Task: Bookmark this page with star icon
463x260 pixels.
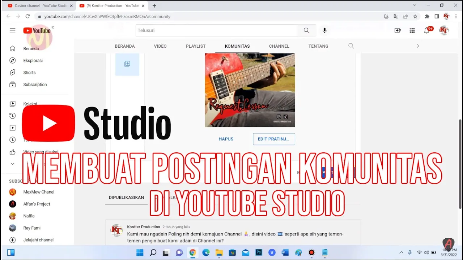Action: click(x=415, y=16)
